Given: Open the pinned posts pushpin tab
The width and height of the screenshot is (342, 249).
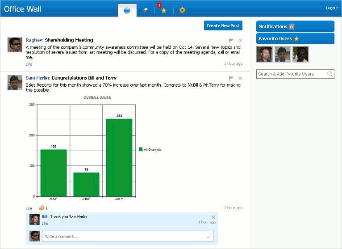Looking at the screenshot, I should [145, 10].
